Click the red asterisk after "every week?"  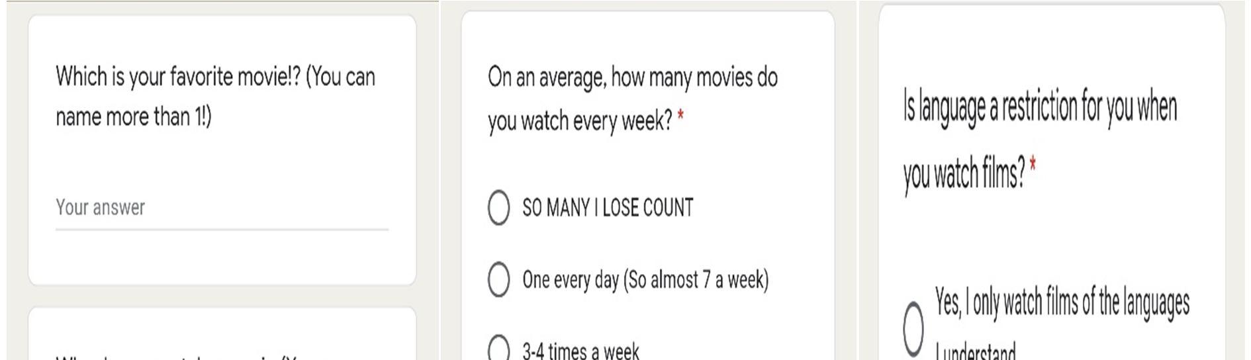pos(680,118)
